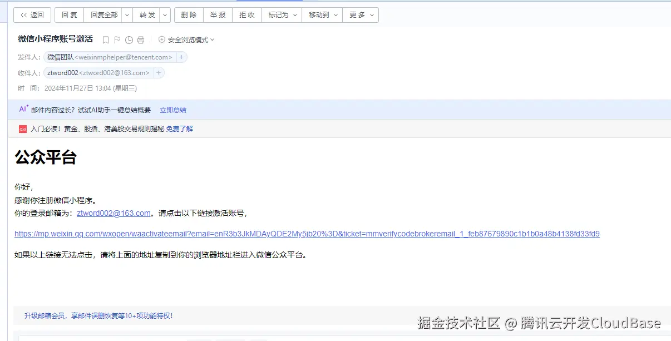The image size is (671, 341).
Task: Click the 升级邮箱会员 upgrade banner
Action: [x=98, y=316]
